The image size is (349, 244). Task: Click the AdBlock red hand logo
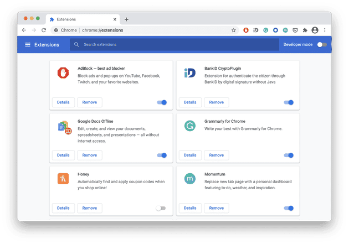coord(63,73)
